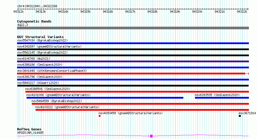This screenshot has width=257, height=139.
Task: Click the 94316k ruler tick label
Action: 108,12
